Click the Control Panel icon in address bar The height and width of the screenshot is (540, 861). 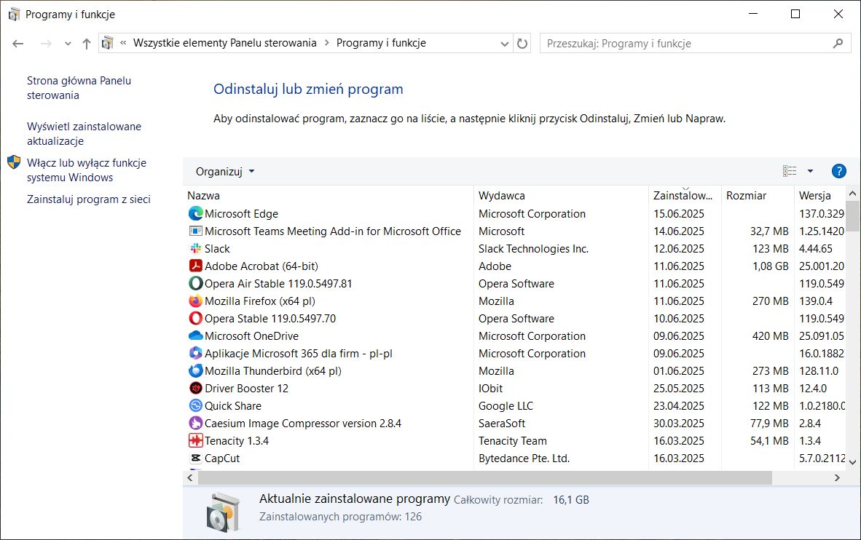coord(109,43)
